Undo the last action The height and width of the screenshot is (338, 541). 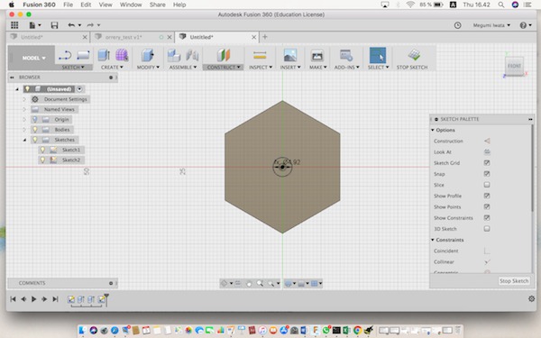[x=71, y=25]
